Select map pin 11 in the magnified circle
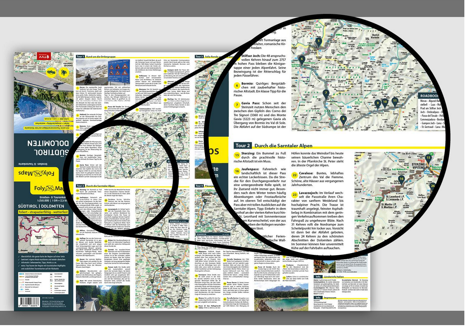 coord(395,101)
